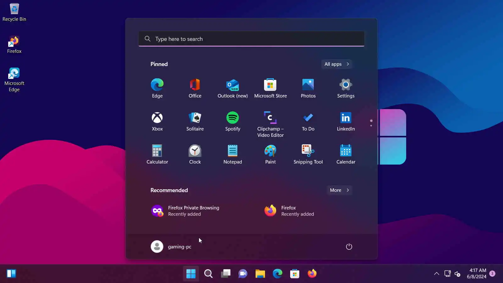Open Widgets panel on taskbar
Screen dimensions: 503x283
click(x=11, y=274)
